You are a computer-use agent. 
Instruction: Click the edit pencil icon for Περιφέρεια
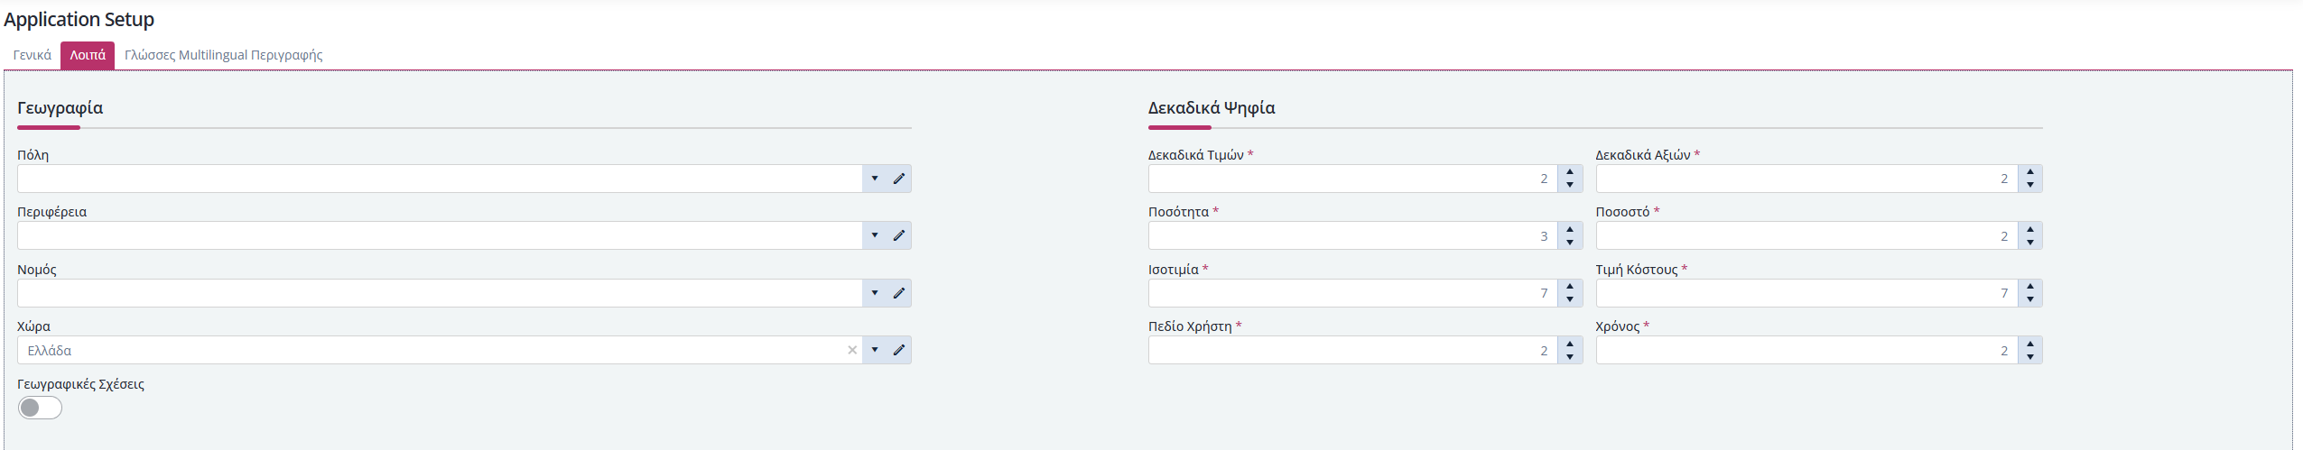click(x=899, y=235)
